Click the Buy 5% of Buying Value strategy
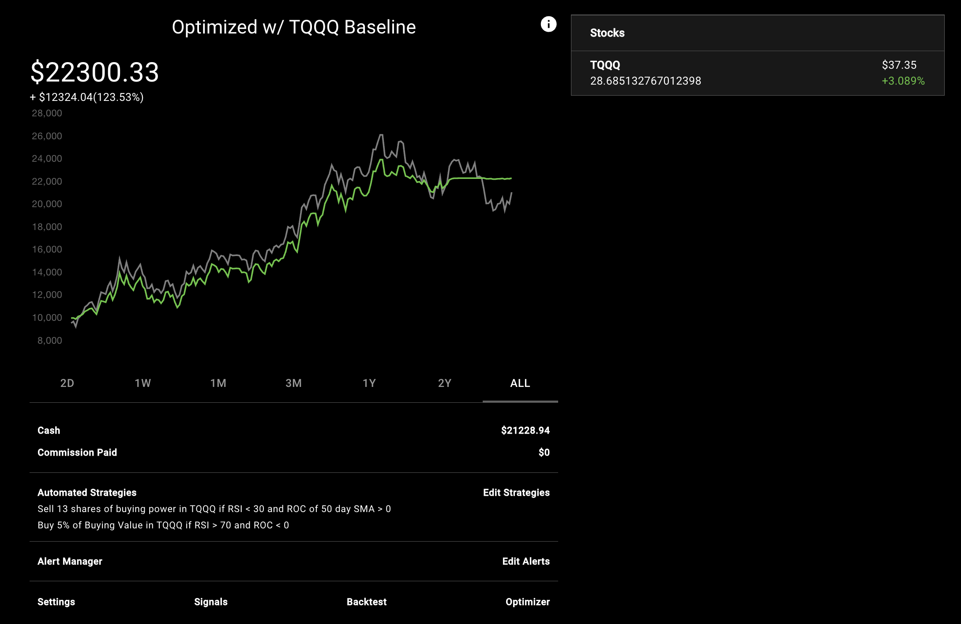961x624 pixels. 163,525
